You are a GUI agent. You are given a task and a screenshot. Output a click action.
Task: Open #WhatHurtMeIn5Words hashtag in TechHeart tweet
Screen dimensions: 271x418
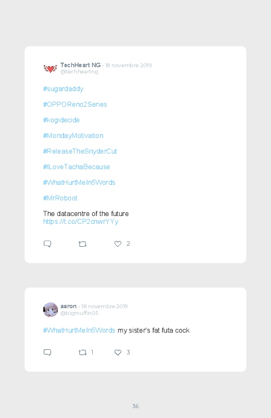point(79,182)
